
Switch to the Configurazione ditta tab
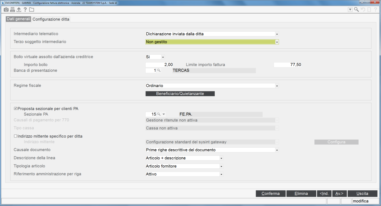[51, 19]
